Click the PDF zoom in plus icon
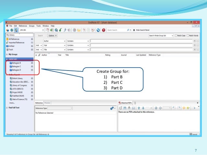The image size is (207, 155). click(160, 108)
